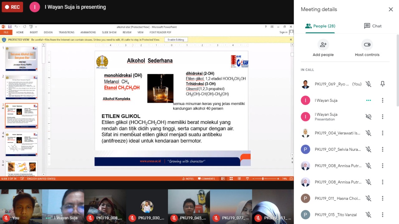Click Enable Editing button
Screen dimensions: 399x224
click(x=176, y=40)
